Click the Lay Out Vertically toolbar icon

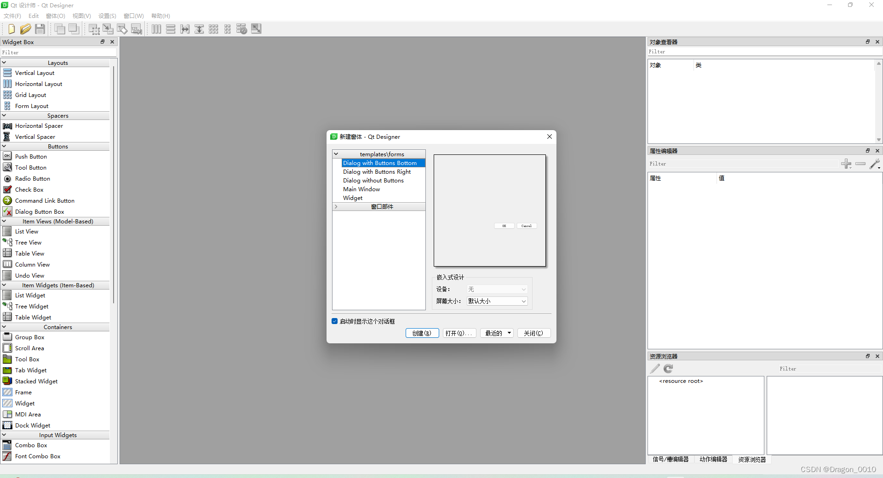pyautogui.click(x=171, y=29)
